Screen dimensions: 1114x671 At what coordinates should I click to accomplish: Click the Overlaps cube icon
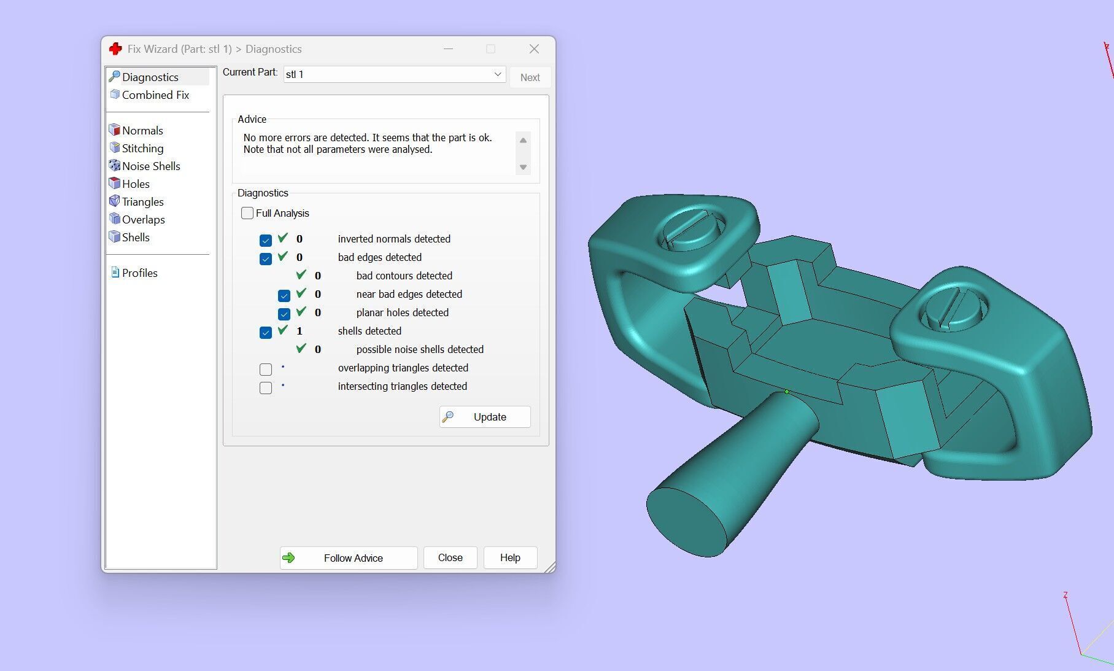point(115,219)
